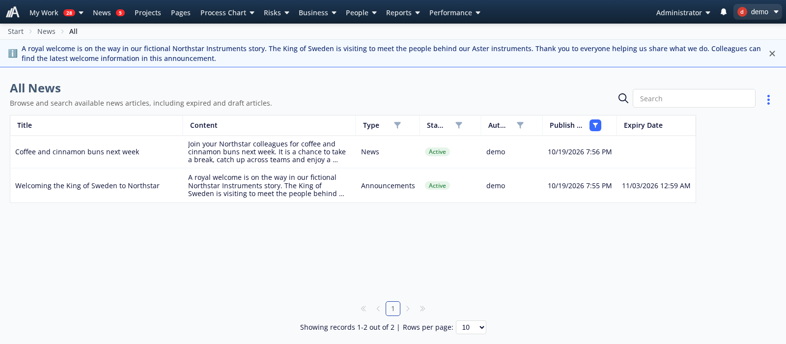This screenshot has width=786, height=344.
Task: Open the three-dot options menu
Action: point(768,100)
